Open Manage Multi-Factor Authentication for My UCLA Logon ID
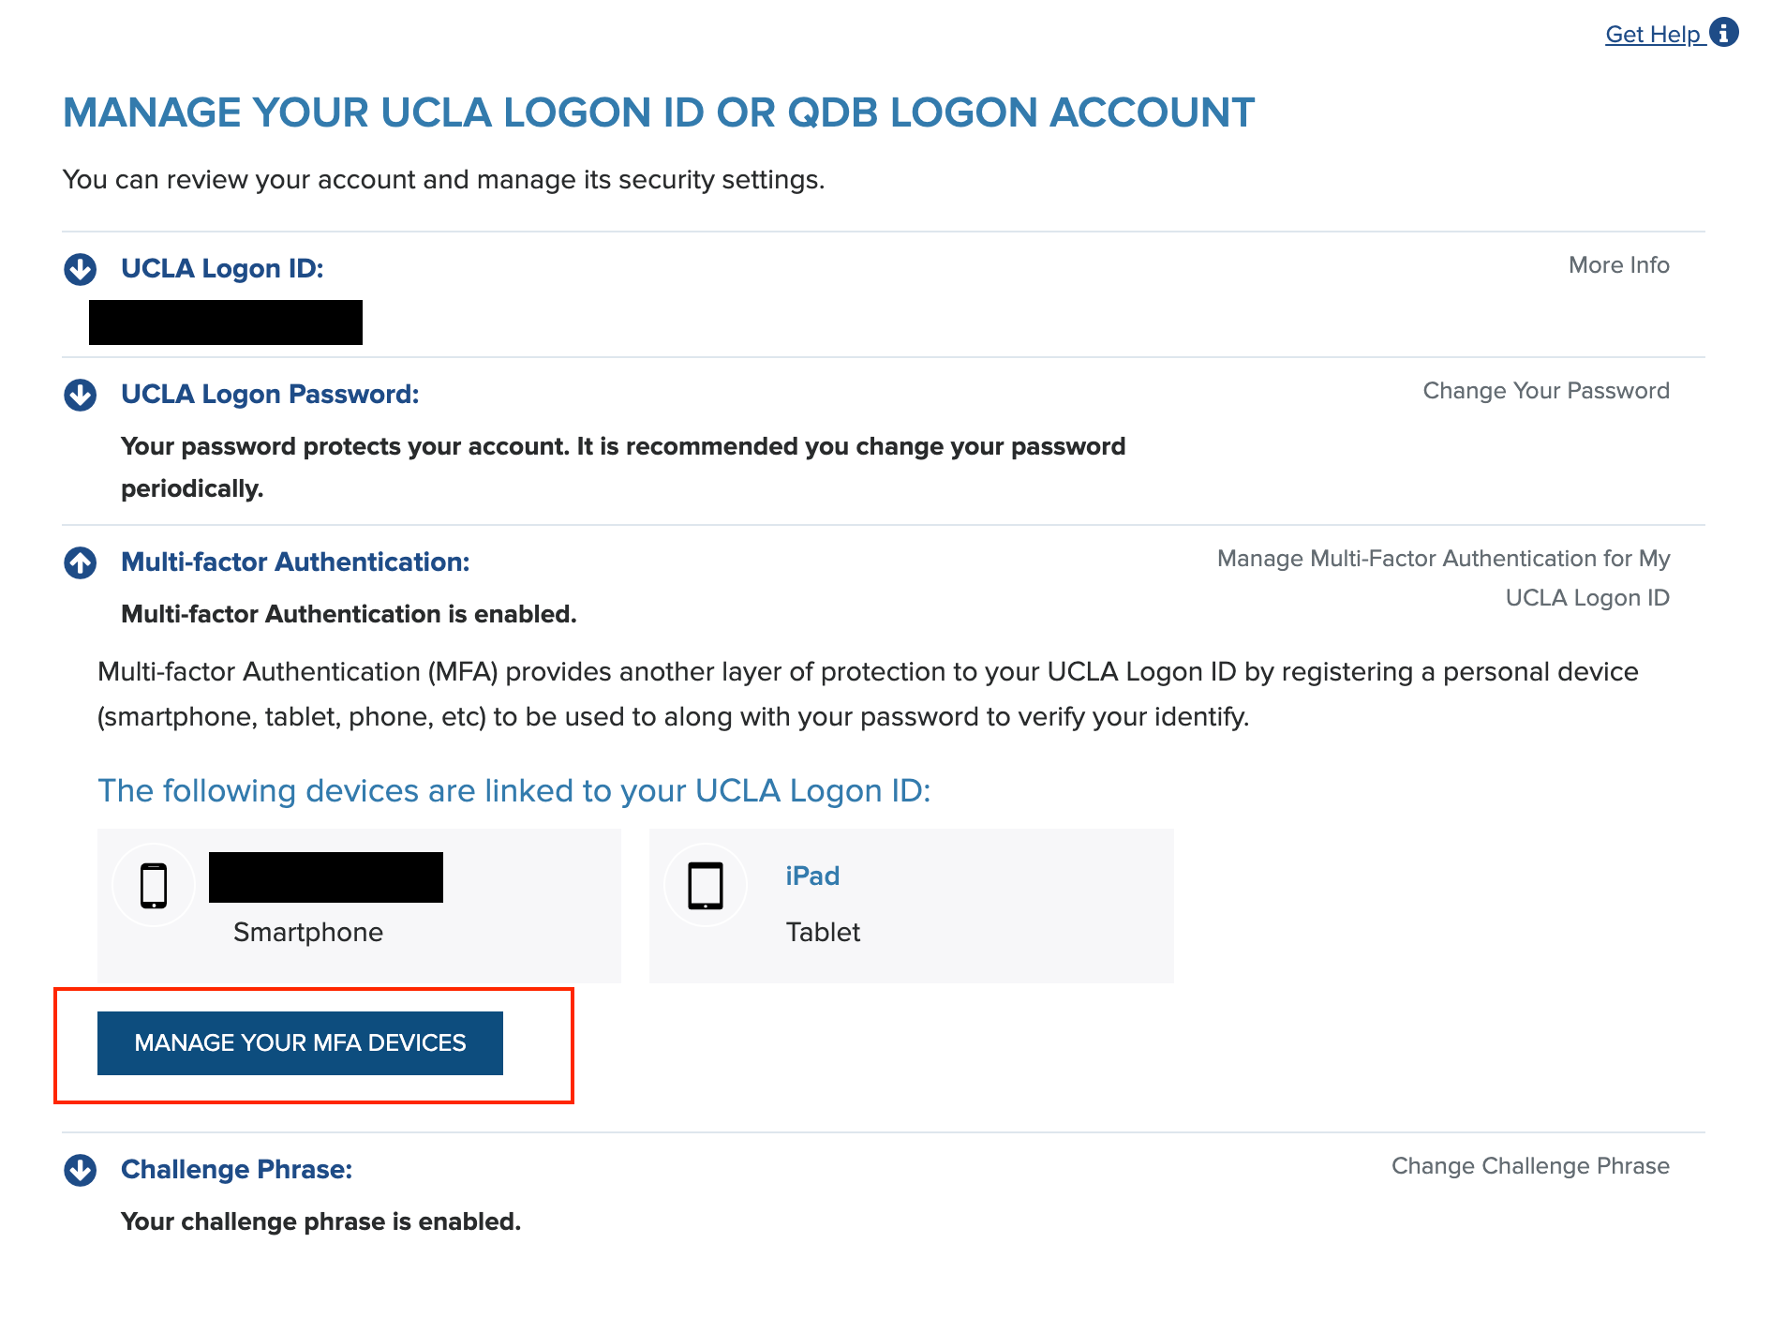 [x=1443, y=577]
